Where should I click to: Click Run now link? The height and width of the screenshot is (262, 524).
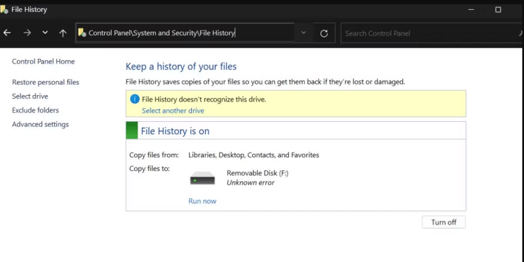[x=202, y=201]
